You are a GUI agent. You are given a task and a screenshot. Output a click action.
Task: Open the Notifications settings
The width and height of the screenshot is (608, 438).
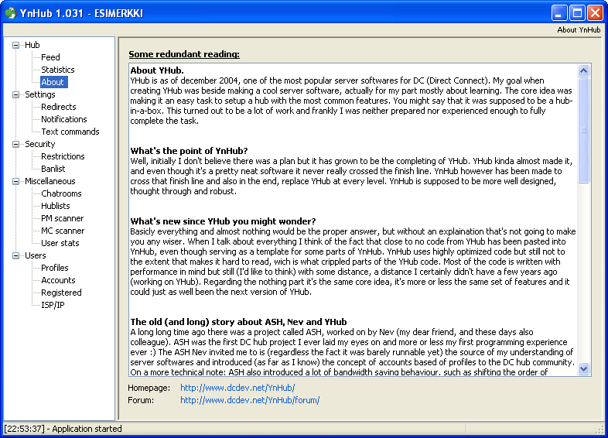coord(64,119)
